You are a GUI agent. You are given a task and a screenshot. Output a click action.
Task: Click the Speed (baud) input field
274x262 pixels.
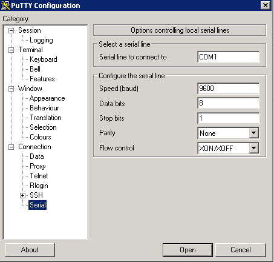click(229, 89)
